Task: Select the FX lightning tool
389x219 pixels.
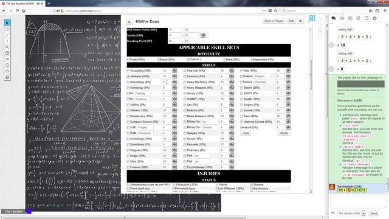Action: [x=7, y=41]
